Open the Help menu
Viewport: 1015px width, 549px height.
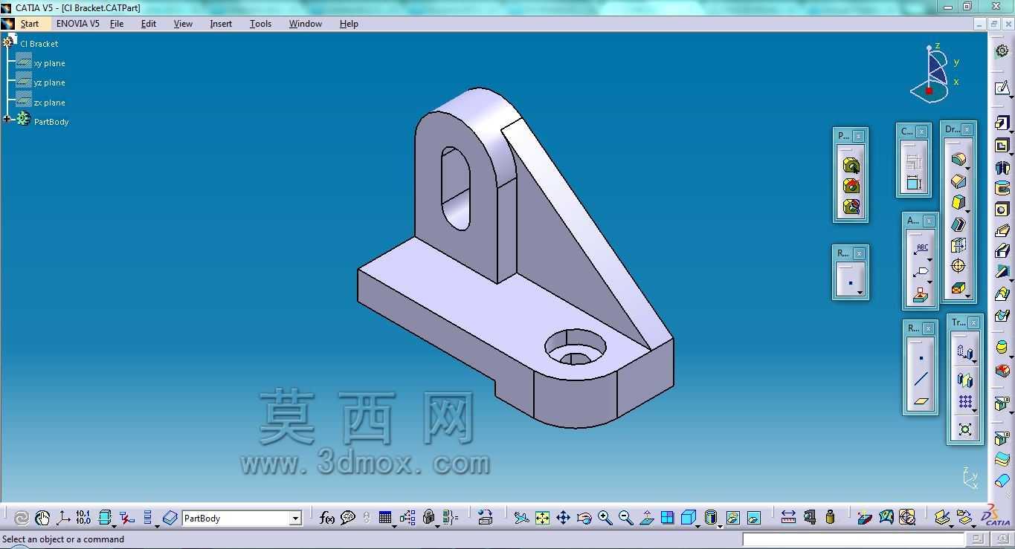point(349,24)
